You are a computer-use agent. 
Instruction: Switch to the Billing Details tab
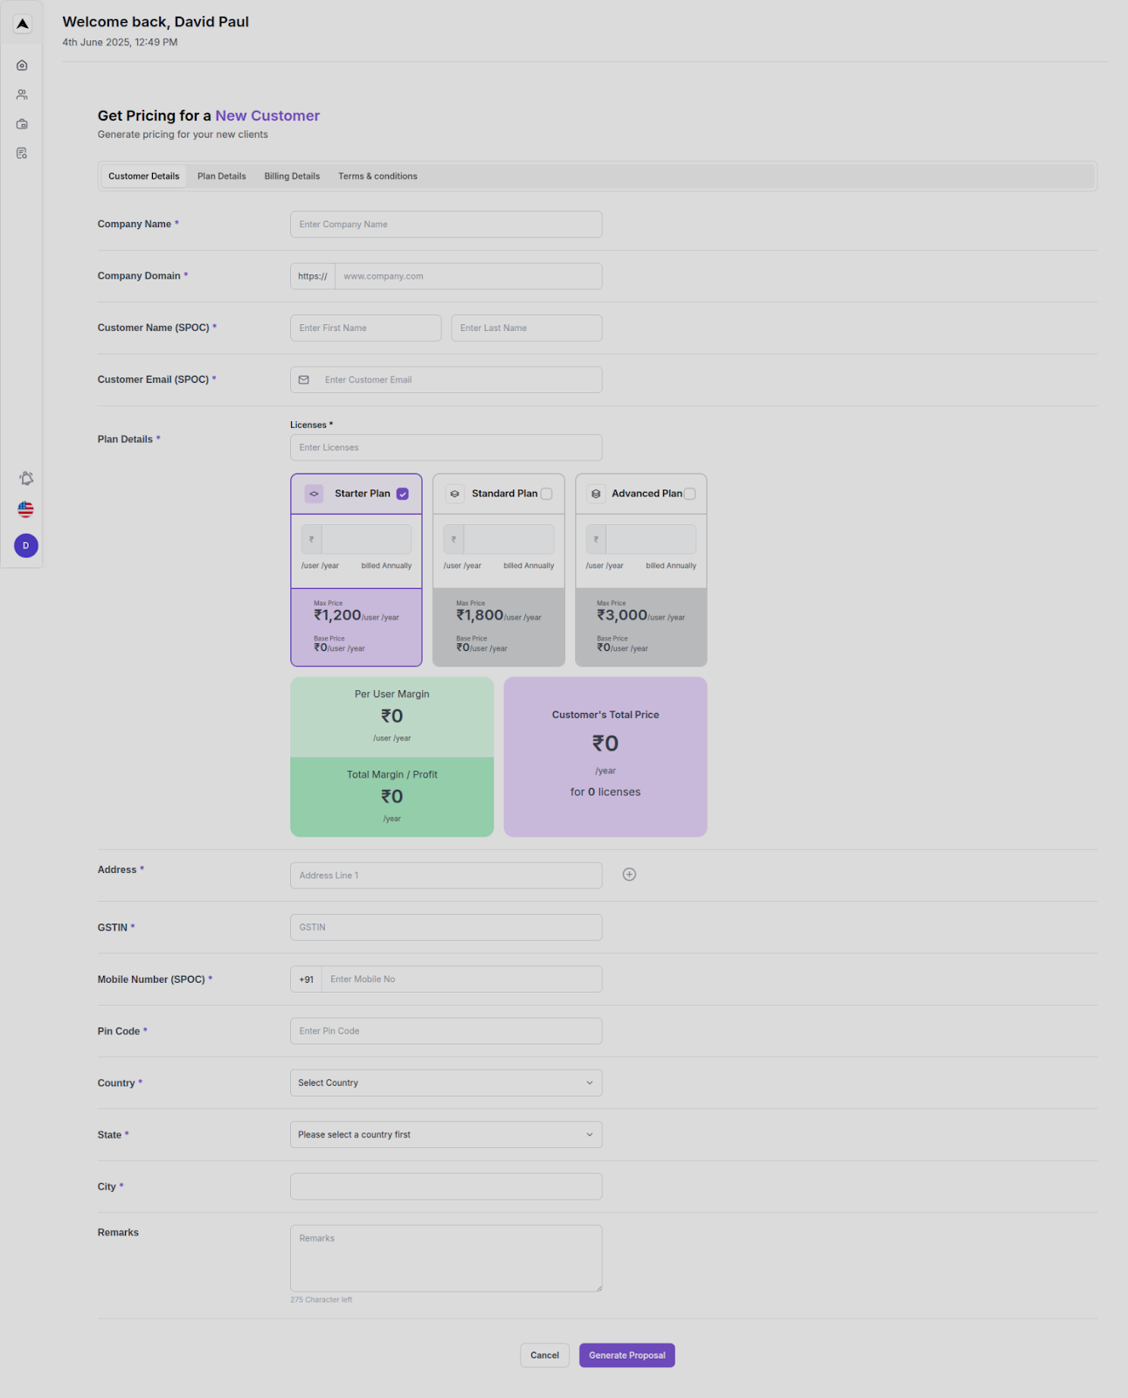(x=292, y=176)
